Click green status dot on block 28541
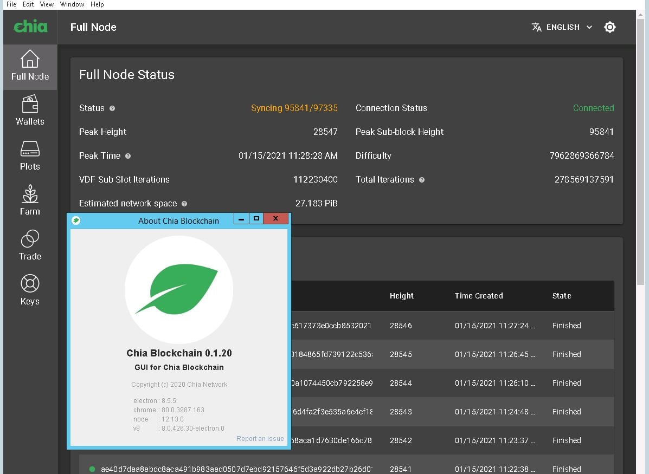This screenshot has width=649, height=474. [92, 469]
